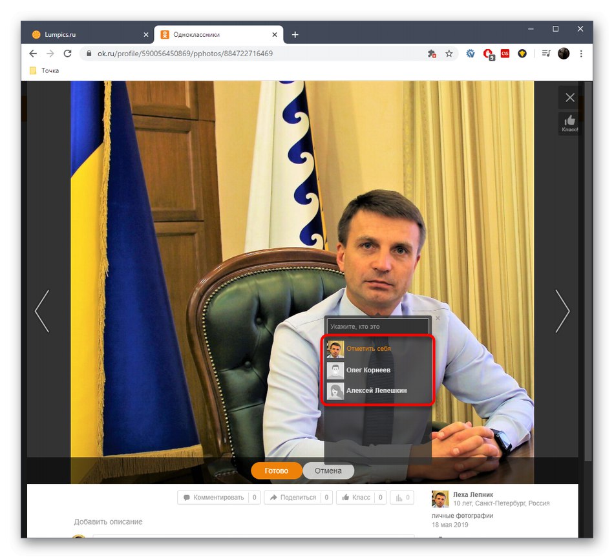This screenshot has width=614, height=559.
Task: Click Chrome's media playback control icon
Action: tap(545, 54)
